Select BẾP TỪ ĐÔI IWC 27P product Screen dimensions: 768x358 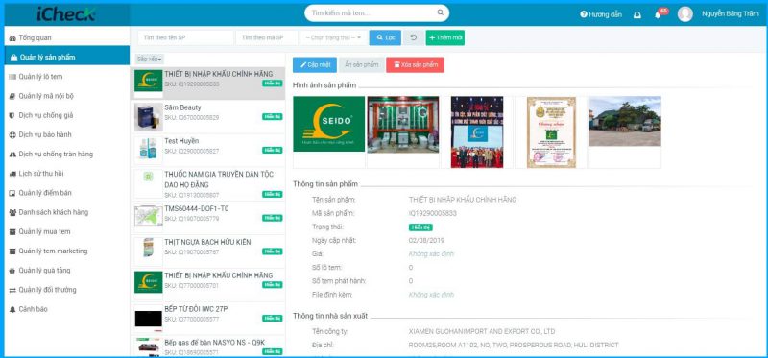tap(207, 319)
